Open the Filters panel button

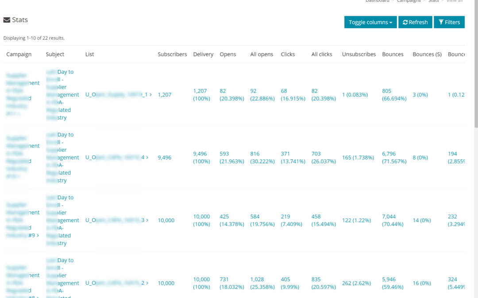coord(449,22)
